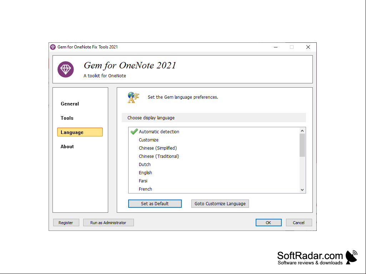The width and height of the screenshot is (366, 274).
Task: Select Customize in language list
Action: pyautogui.click(x=149, y=140)
